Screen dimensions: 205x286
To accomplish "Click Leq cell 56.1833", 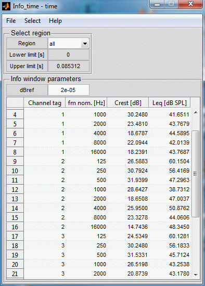I will [170, 245].
